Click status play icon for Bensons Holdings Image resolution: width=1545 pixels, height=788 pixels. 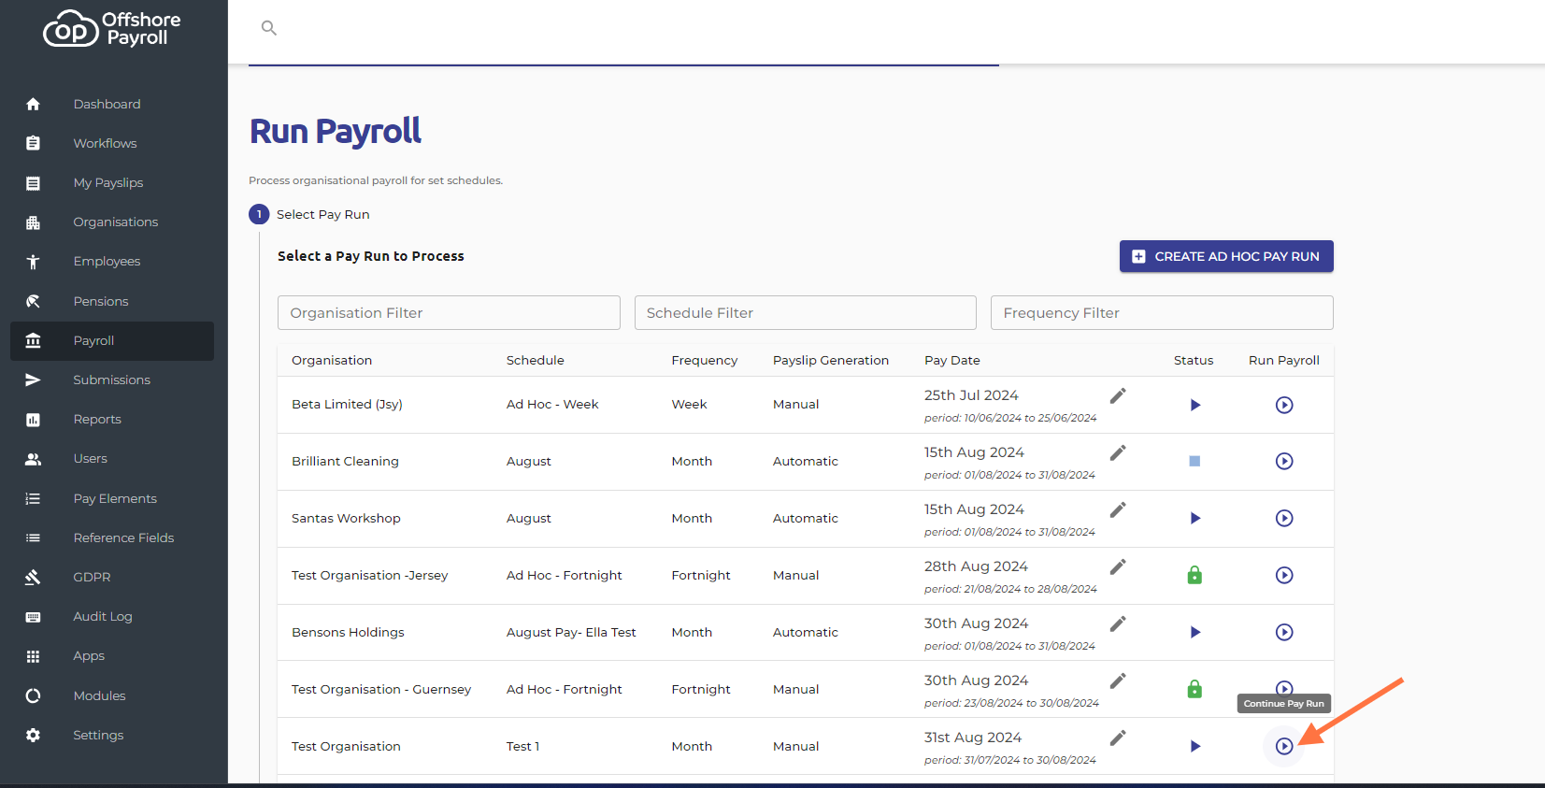pos(1195,632)
